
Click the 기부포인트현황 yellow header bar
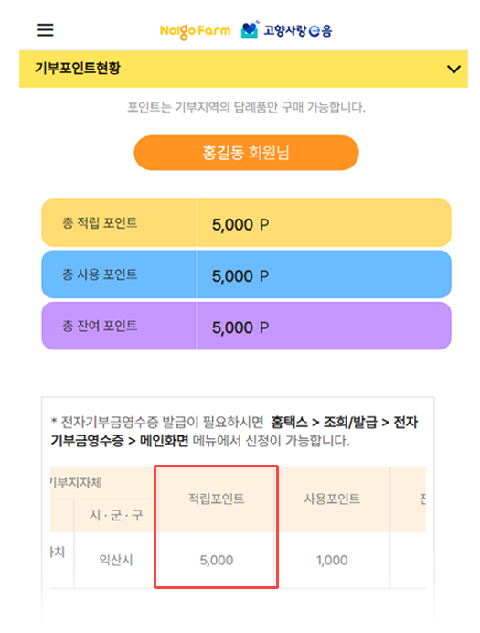coord(243,69)
